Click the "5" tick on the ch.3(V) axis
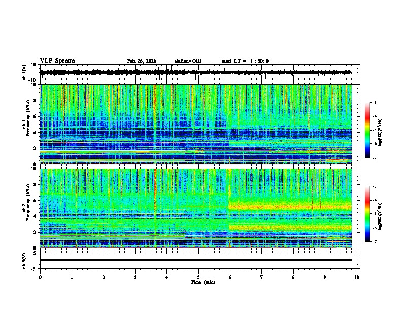The width and height of the screenshot is (402, 311). 35,253
